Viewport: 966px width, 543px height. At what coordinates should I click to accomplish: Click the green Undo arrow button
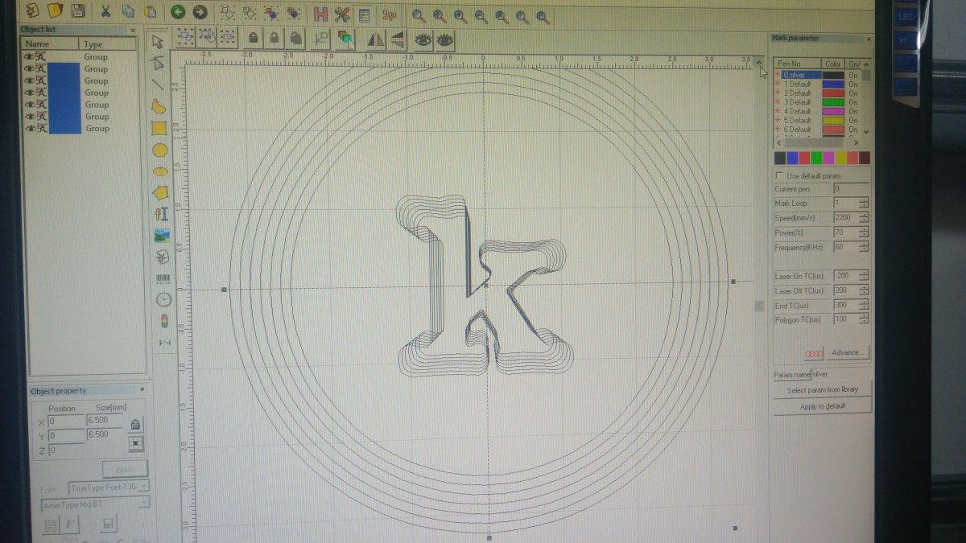pyautogui.click(x=177, y=12)
